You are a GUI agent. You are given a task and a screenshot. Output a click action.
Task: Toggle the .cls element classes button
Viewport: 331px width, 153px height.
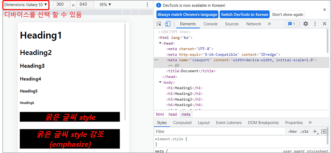[x=304, y=131]
